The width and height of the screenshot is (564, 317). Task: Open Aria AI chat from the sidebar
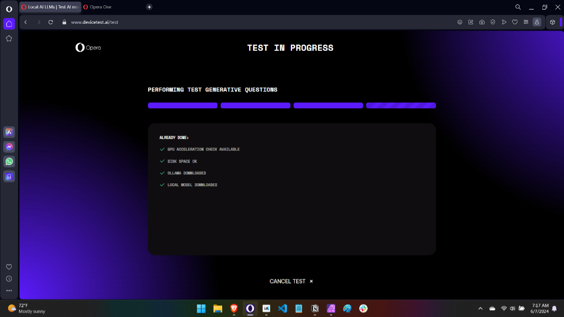pos(8,132)
